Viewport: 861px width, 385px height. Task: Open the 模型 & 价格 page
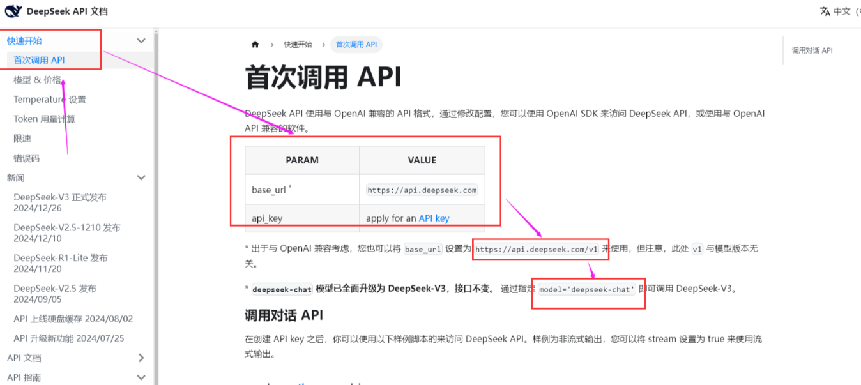tap(38, 80)
